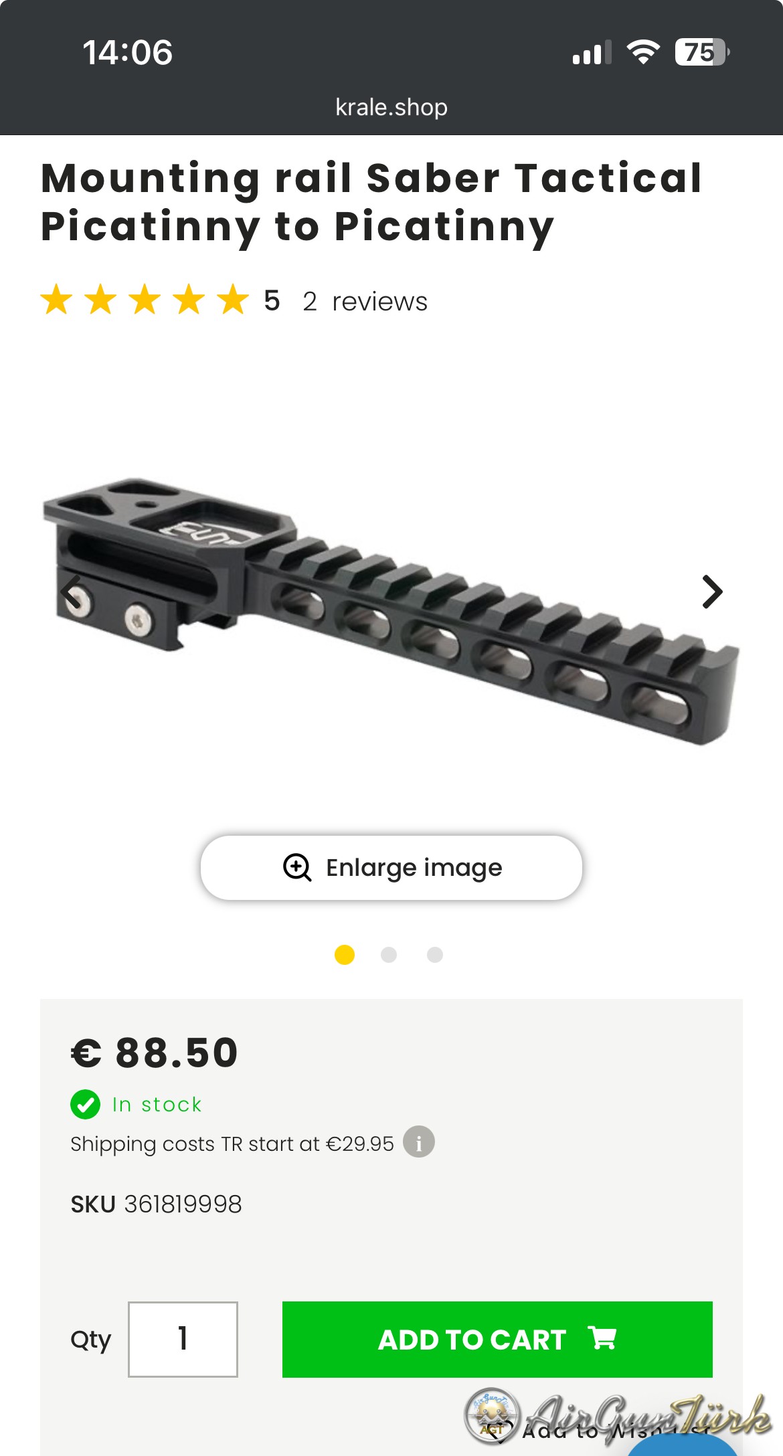This screenshot has height=1456, width=783.
Task: Select the first carousel dot
Action: [x=345, y=955]
